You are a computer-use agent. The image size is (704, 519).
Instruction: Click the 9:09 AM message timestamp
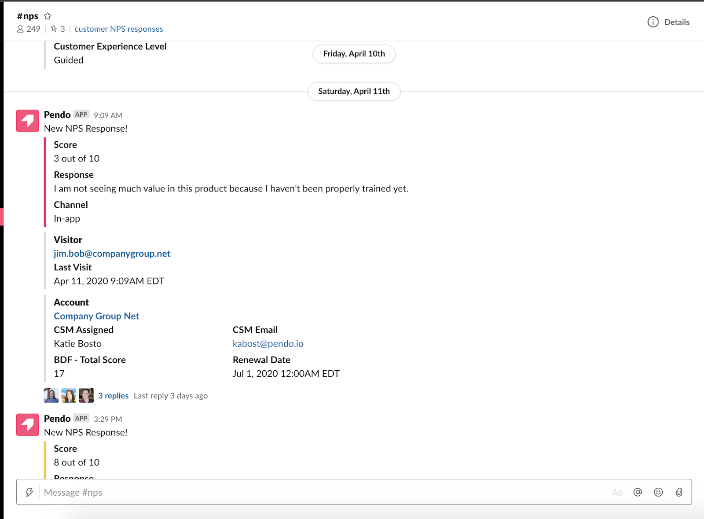point(108,115)
